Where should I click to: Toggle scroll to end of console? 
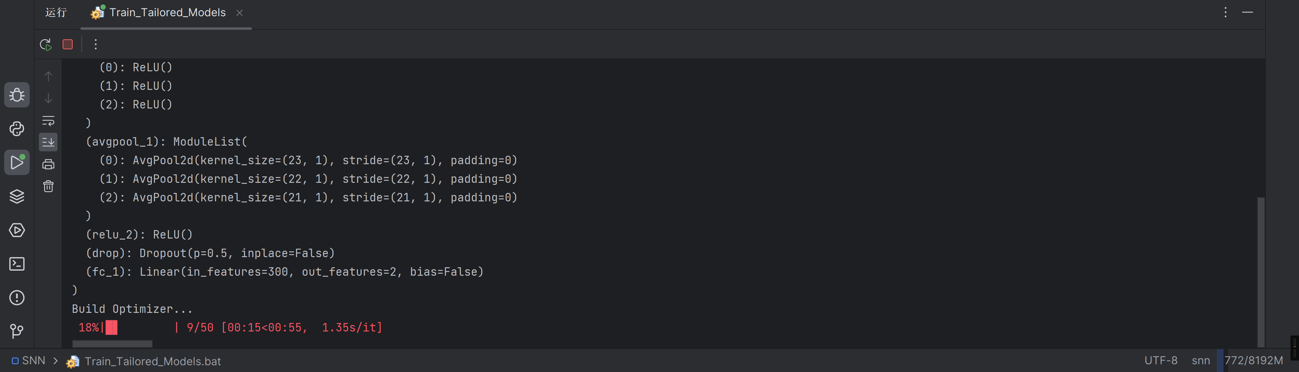[48, 143]
